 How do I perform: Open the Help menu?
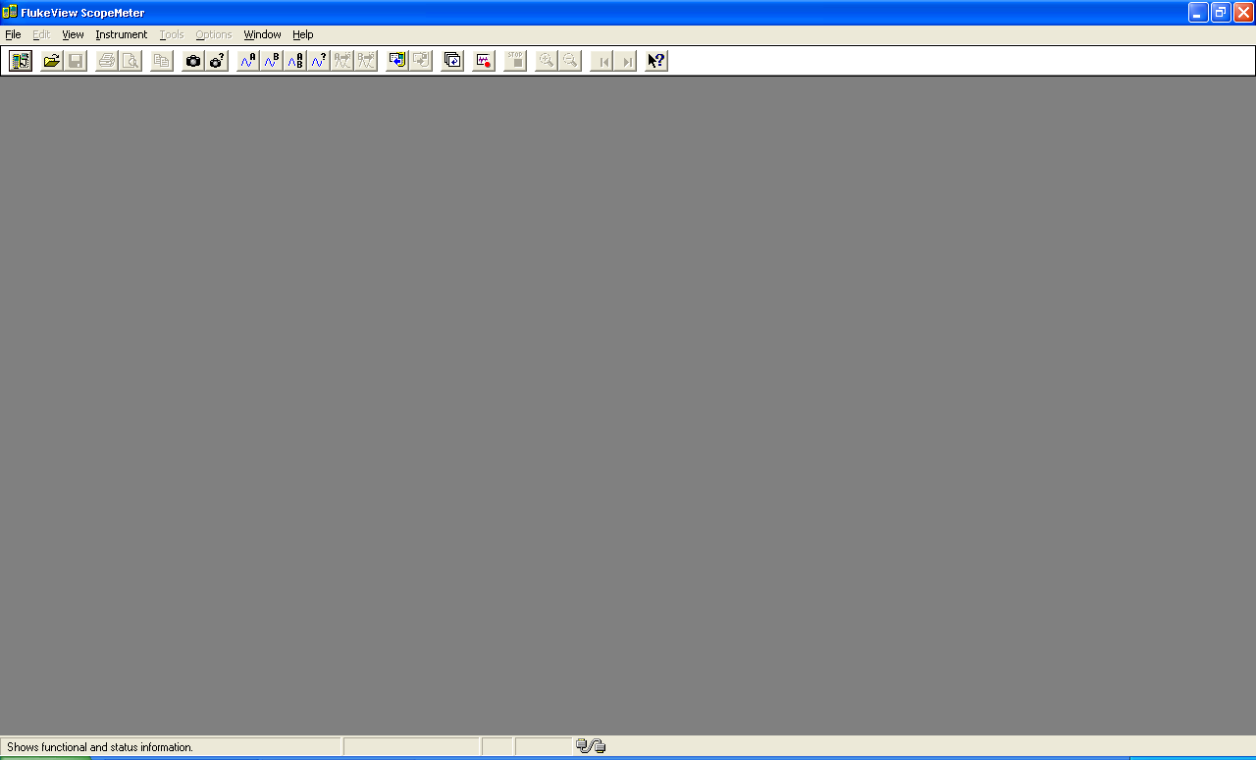click(x=303, y=34)
